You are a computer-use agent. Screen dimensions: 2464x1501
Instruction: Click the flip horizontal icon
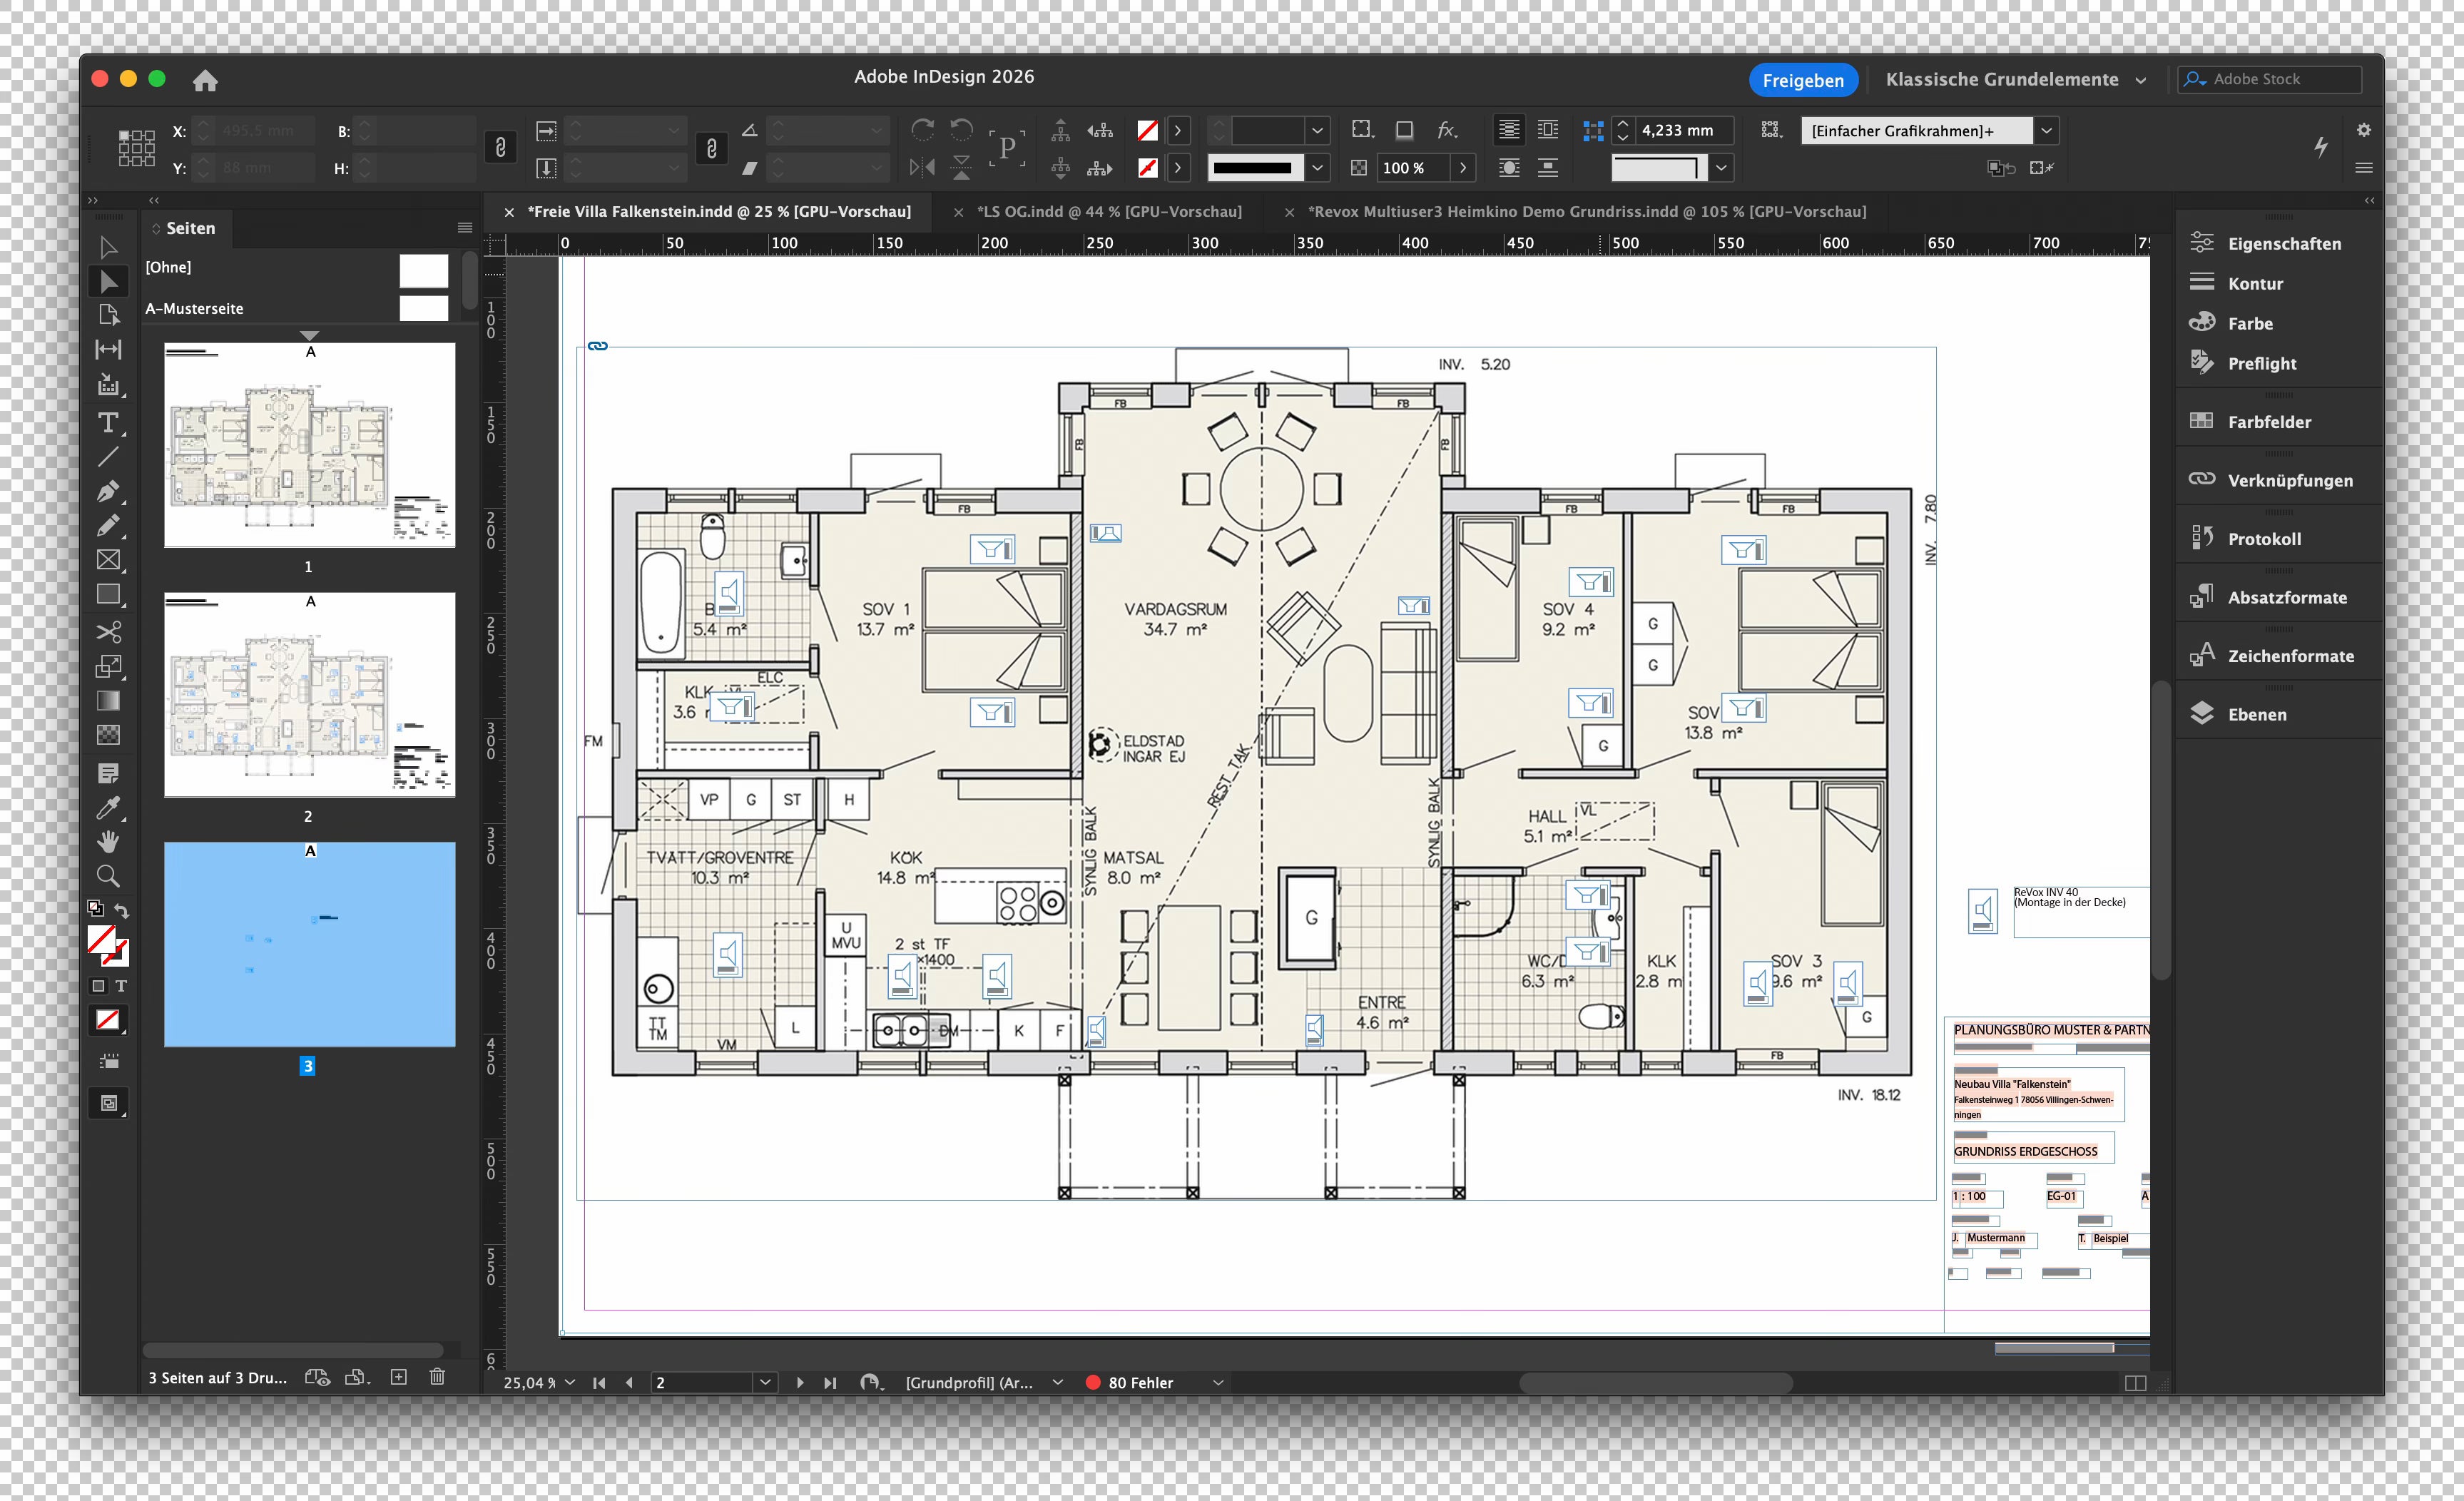tap(922, 168)
